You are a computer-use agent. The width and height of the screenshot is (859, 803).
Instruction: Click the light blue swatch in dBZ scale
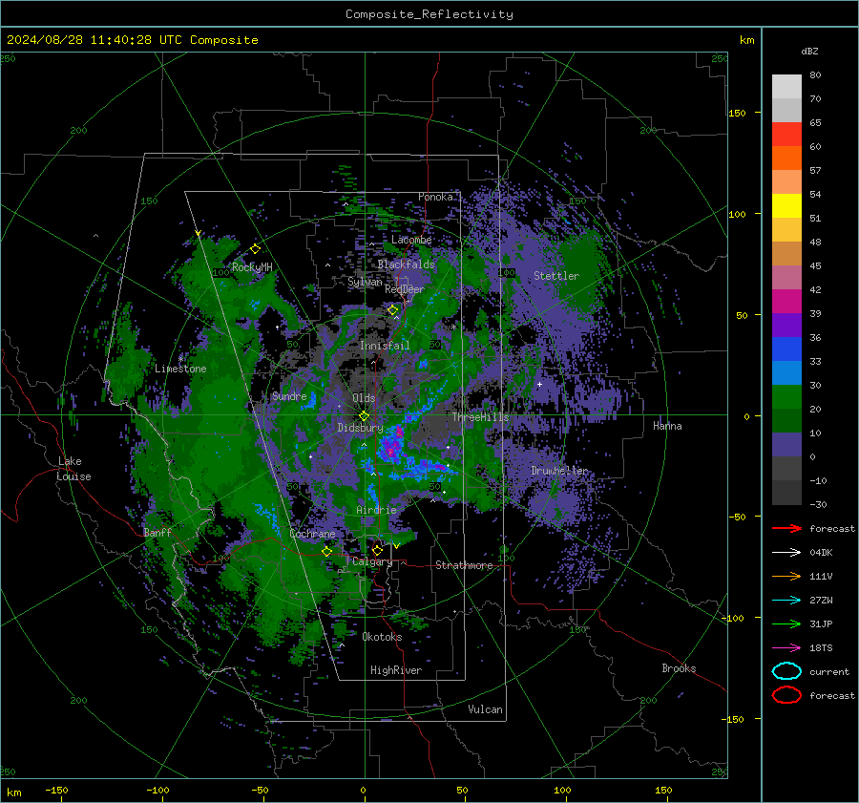[786, 373]
